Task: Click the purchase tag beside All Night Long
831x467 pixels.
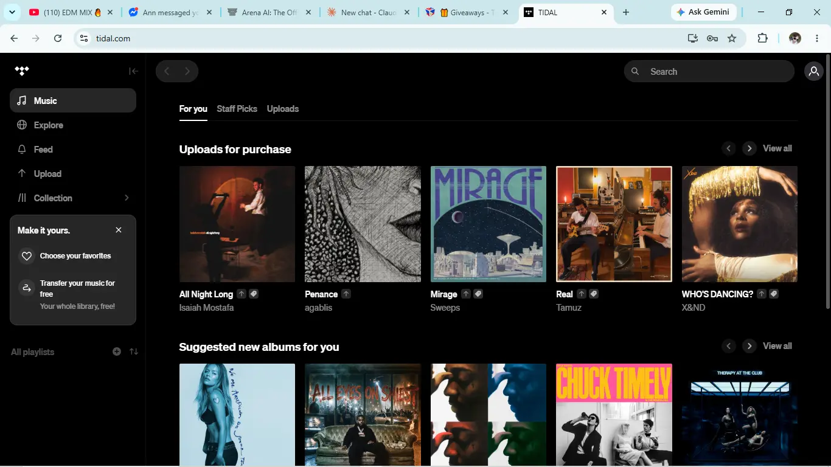Action: pyautogui.click(x=254, y=294)
